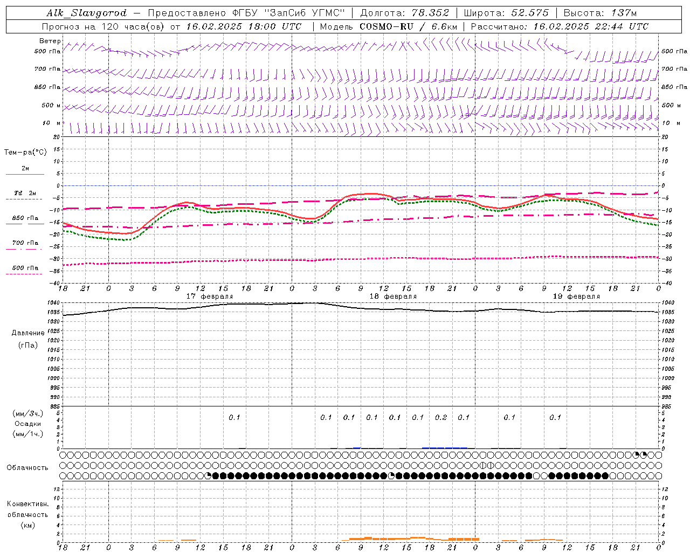Click the 'Давление' pressure panel label
The image size is (690, 552).
(x=28, y=333)
